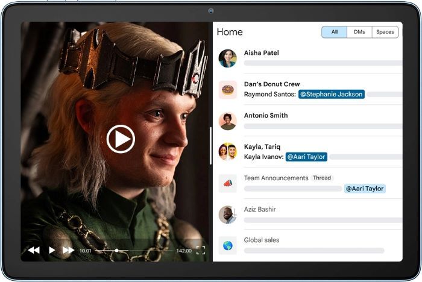Click the Raymond Santos sender name
The image size is (422, 282).
click(x=270, y=94)
